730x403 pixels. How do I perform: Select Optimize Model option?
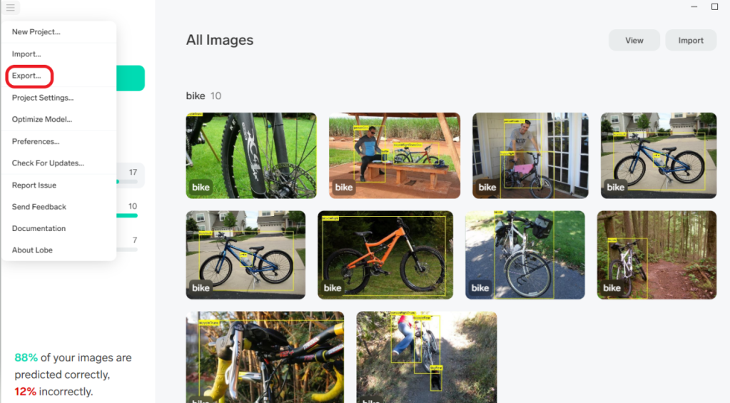click(x=42, y=119)
